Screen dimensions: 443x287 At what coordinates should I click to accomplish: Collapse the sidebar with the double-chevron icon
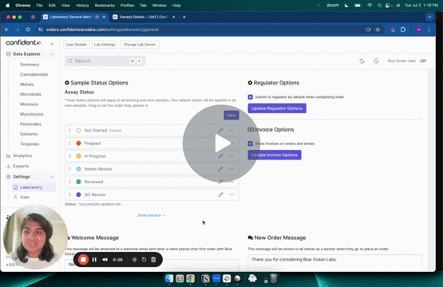point(52,44)
